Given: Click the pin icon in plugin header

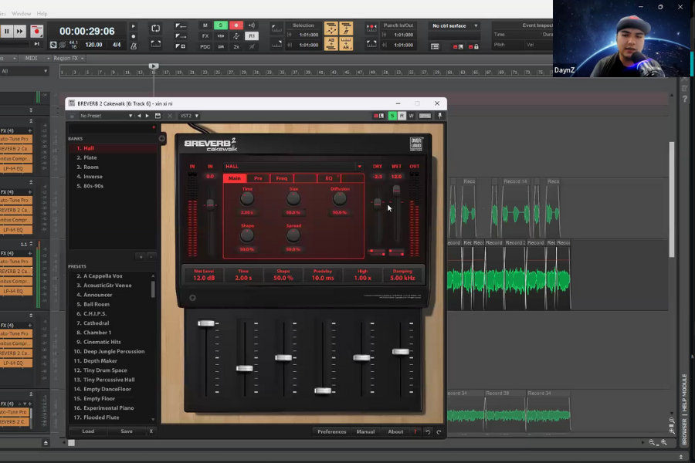Looking at the screenshot, I should point(440,116).
